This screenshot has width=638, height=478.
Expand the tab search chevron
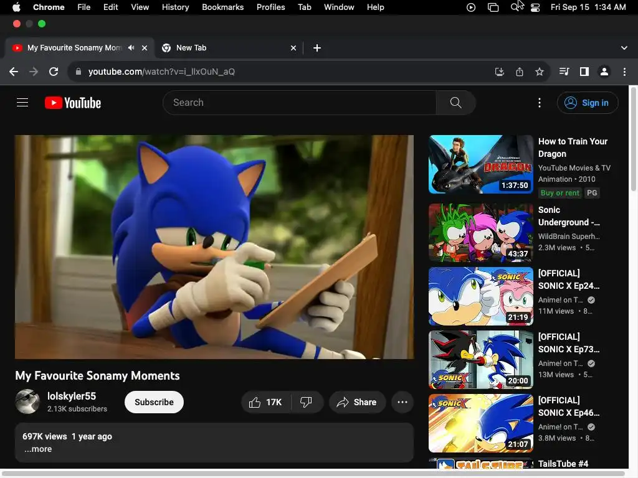[624, 48]
